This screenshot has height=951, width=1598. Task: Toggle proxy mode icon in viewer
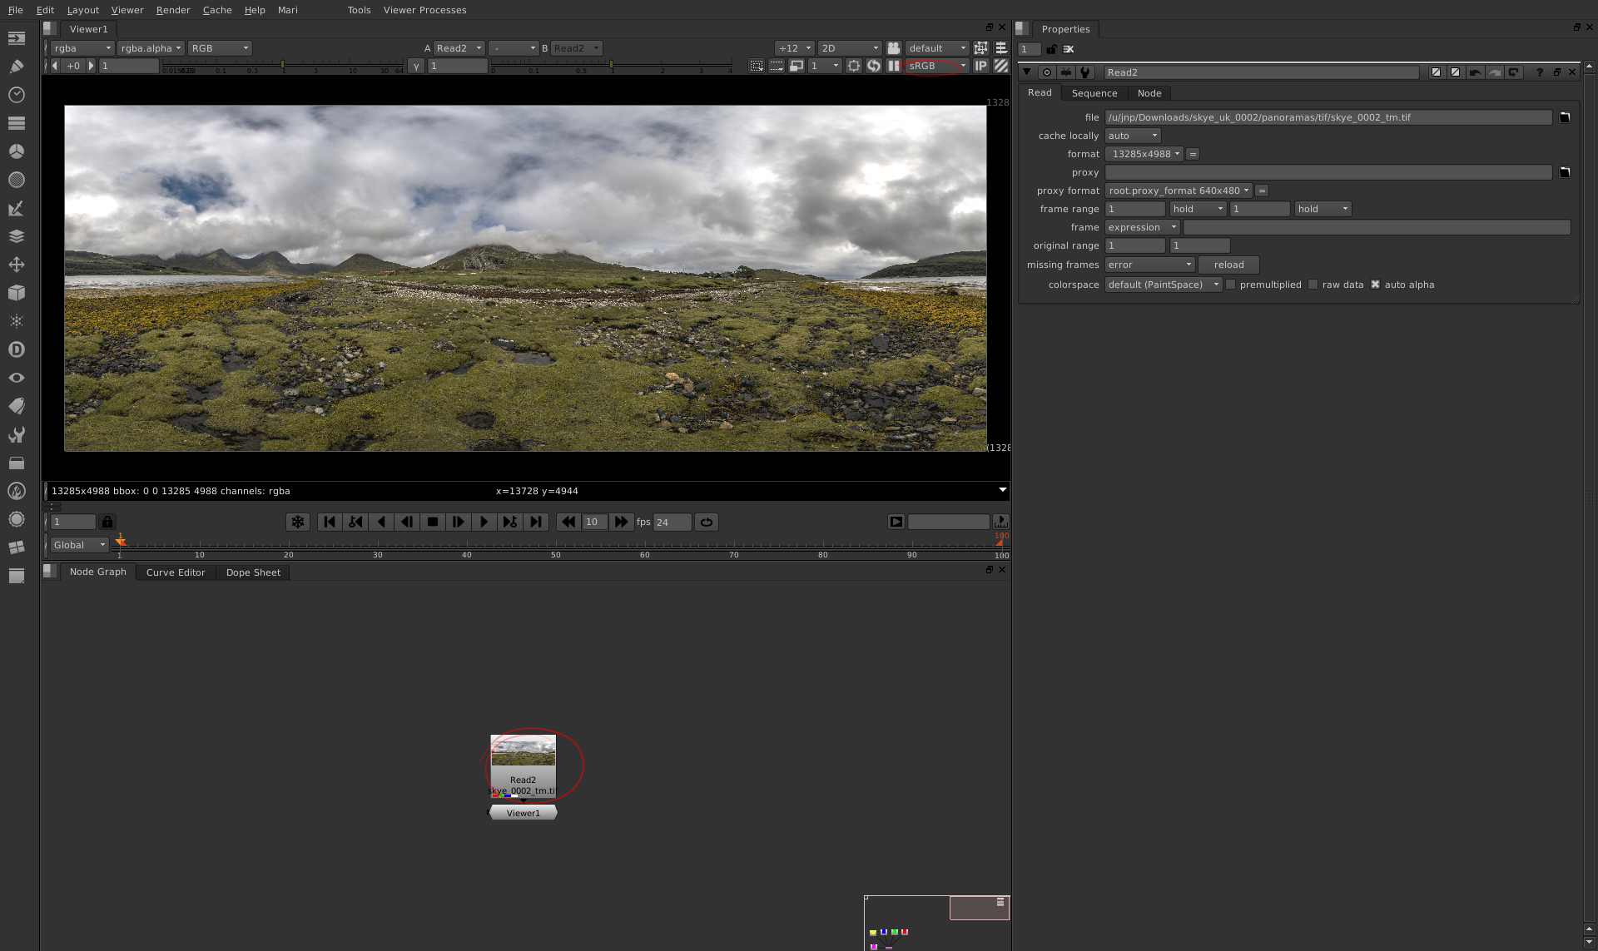coord(797,66)
